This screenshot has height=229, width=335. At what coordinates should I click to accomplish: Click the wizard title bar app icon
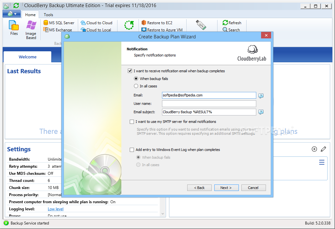(x=67, y=36)
